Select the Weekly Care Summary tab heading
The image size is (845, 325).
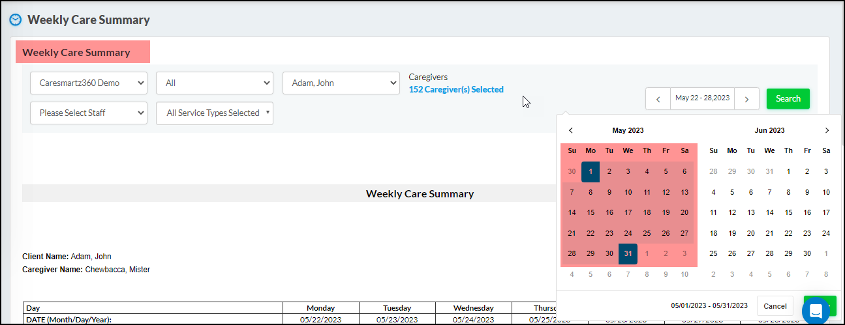pyautogui.click(x=76, y=53)
